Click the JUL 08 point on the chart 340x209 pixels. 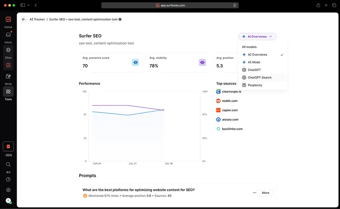tap(164, 110)
